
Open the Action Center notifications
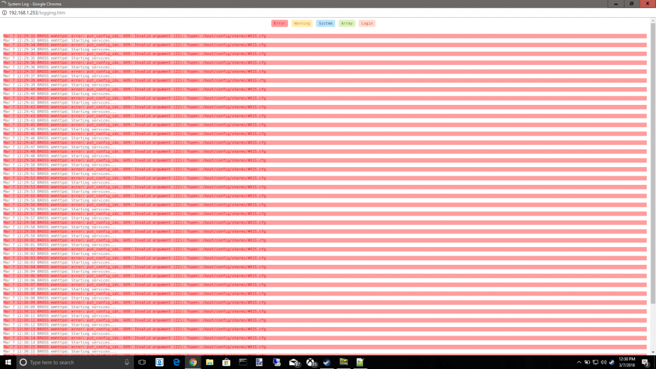click(x=646, y=362)
